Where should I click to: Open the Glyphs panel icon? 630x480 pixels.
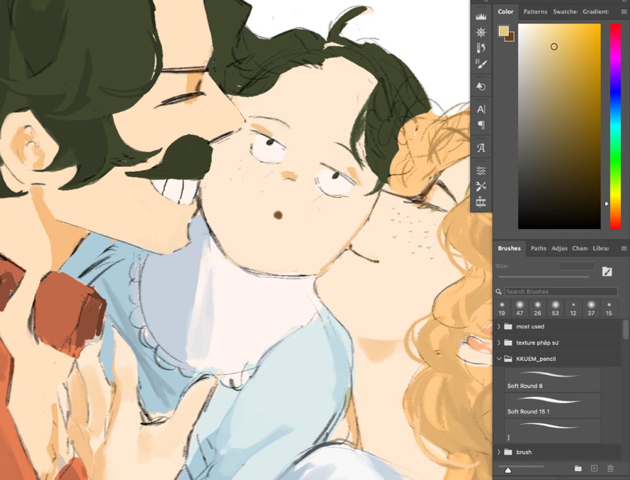481,148
